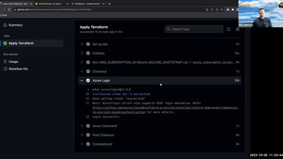Click the ARM_SUBSCRIPTION_ID step success check icon

[x=88, y=62]
